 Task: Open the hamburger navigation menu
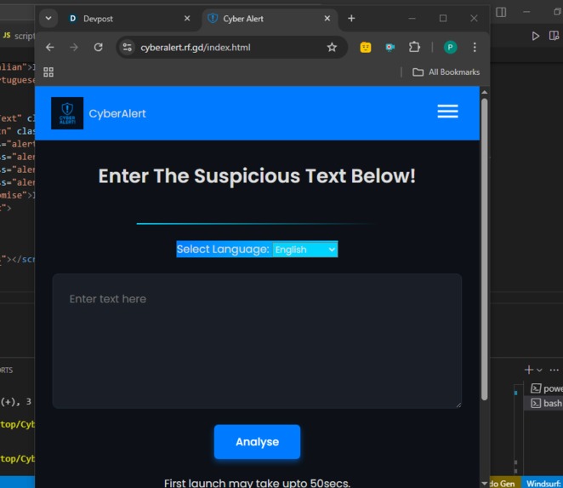click(x=447, y=111)
